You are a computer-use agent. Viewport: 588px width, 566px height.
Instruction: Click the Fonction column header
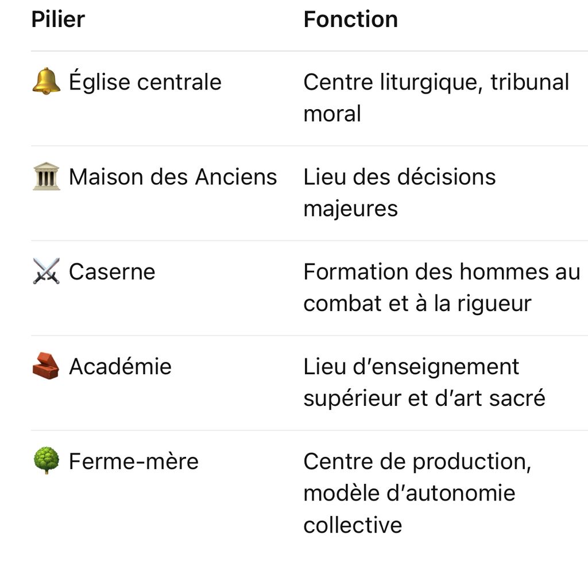pos(350,20)
